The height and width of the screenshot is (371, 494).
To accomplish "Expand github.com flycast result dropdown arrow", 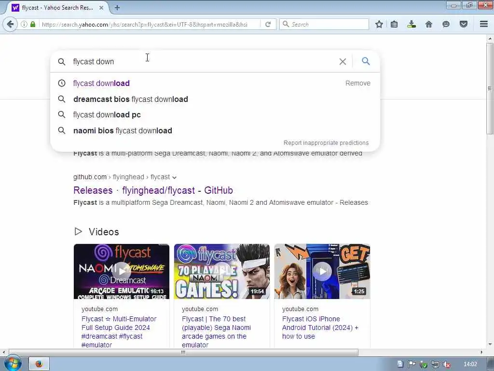I will point(174,178).
